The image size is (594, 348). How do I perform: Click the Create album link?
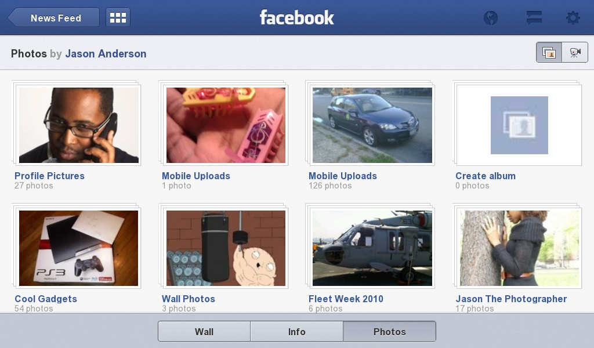tap(486, 176)
